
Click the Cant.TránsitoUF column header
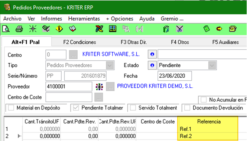coord(42,121)
